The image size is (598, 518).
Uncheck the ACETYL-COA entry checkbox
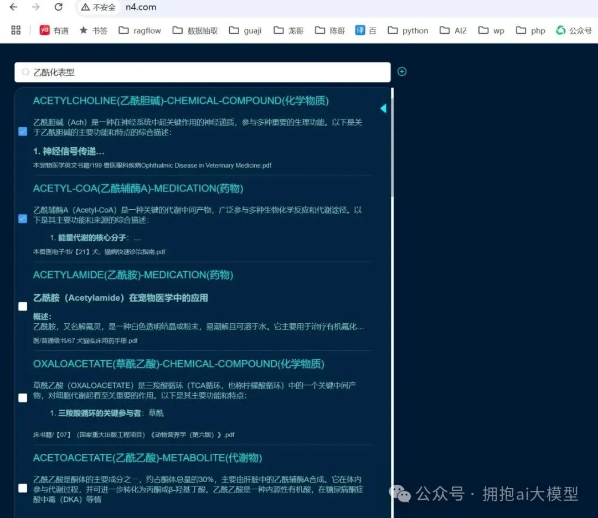tap(23, 219)
